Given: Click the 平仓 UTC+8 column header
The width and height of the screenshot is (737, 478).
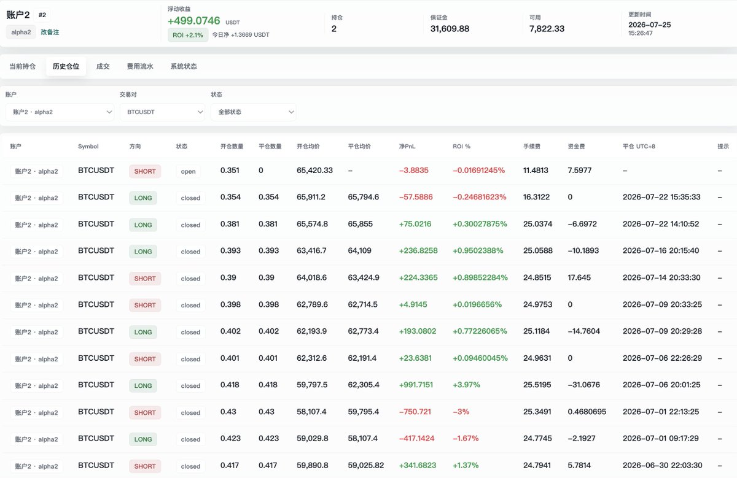Looking at the screenshot, I should tap(639, 147).
